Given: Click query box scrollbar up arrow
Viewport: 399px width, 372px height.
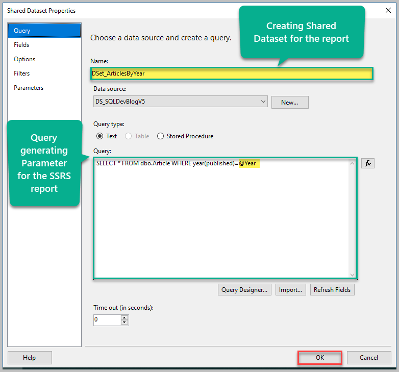Looking at the screenshot, I should [x=352, y=163].
